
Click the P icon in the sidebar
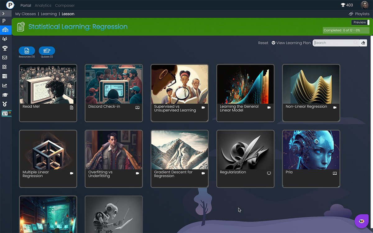(4, 21)
